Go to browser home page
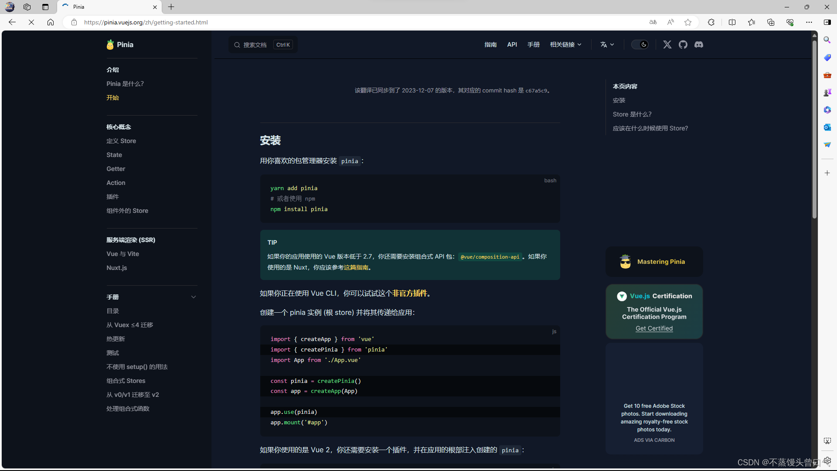 51,22
